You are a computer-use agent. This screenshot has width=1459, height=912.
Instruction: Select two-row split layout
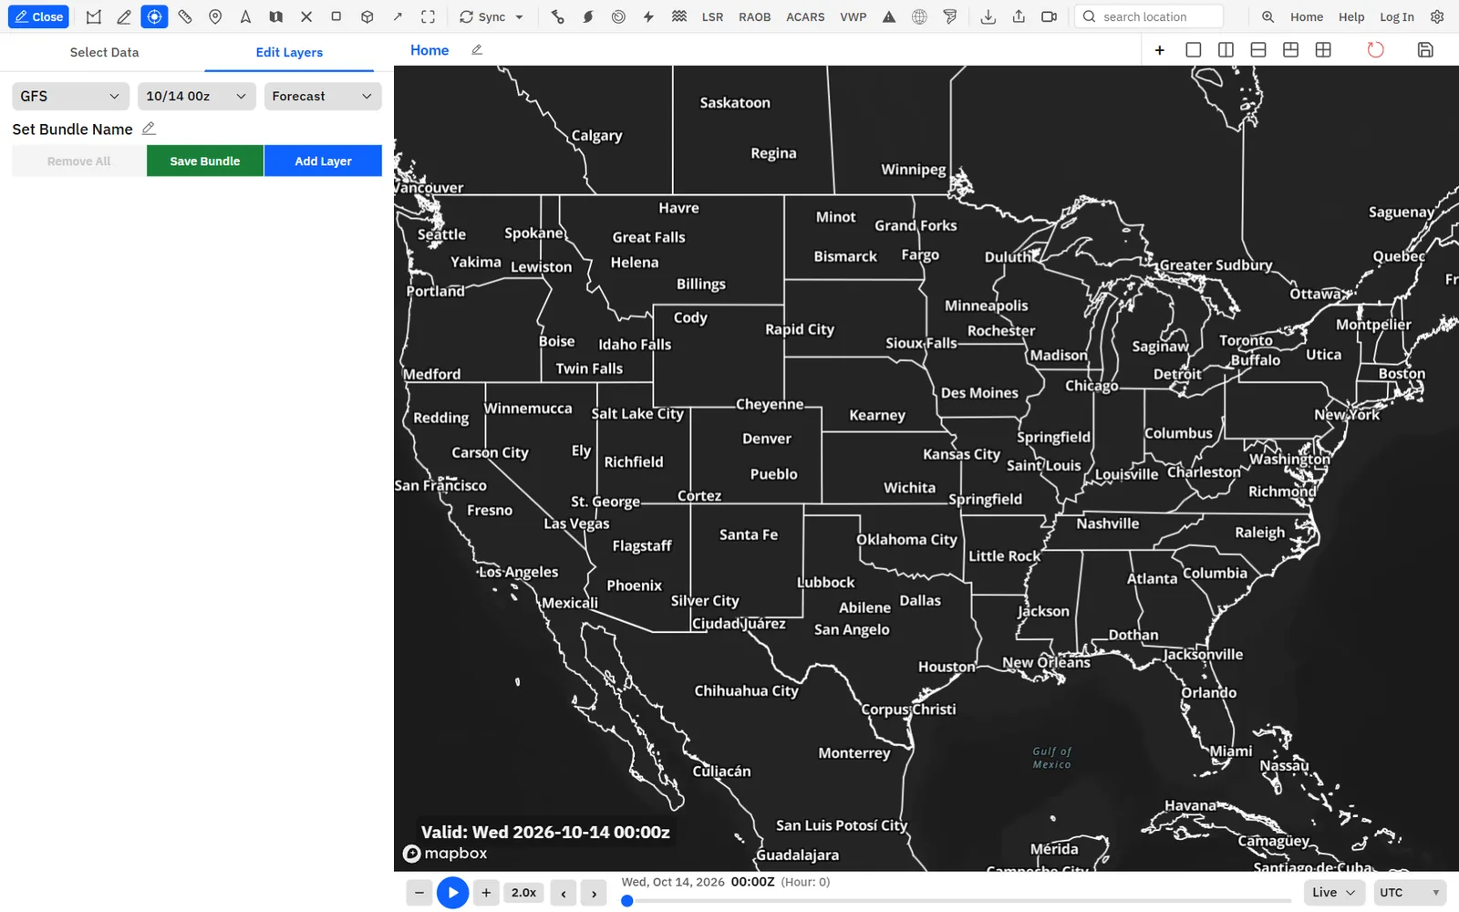click(x=1258, y=50)
